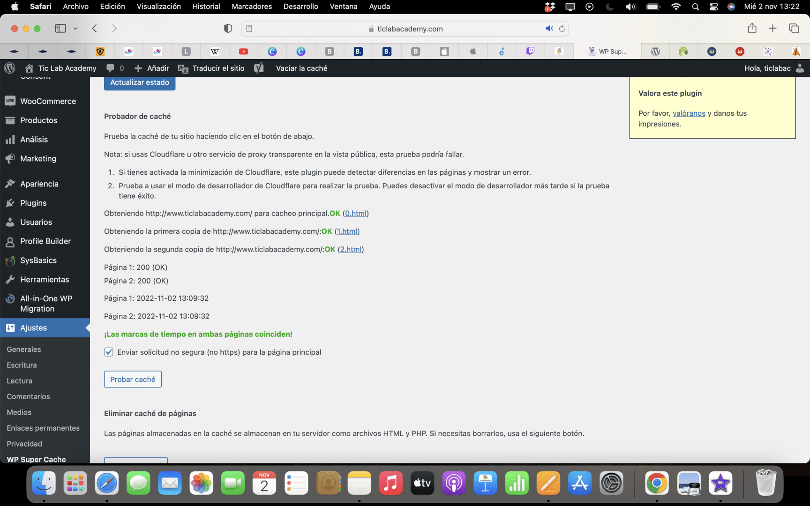This screenshot has width=810, height=506.
Task: Open Herramientas in the sidebar
Action: [45, 280]
